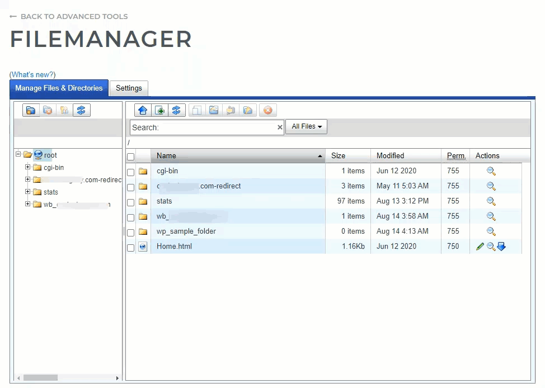Click the red delete icon in the toolbar
Image resolution: width=545 pixels, height=388 pixels.
268,110
